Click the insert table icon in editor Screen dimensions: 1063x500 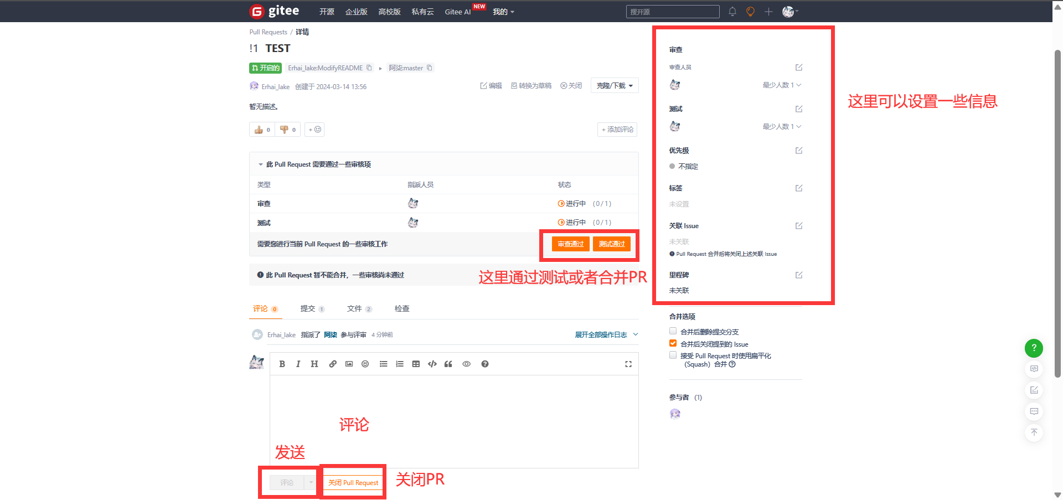(416, 364)
